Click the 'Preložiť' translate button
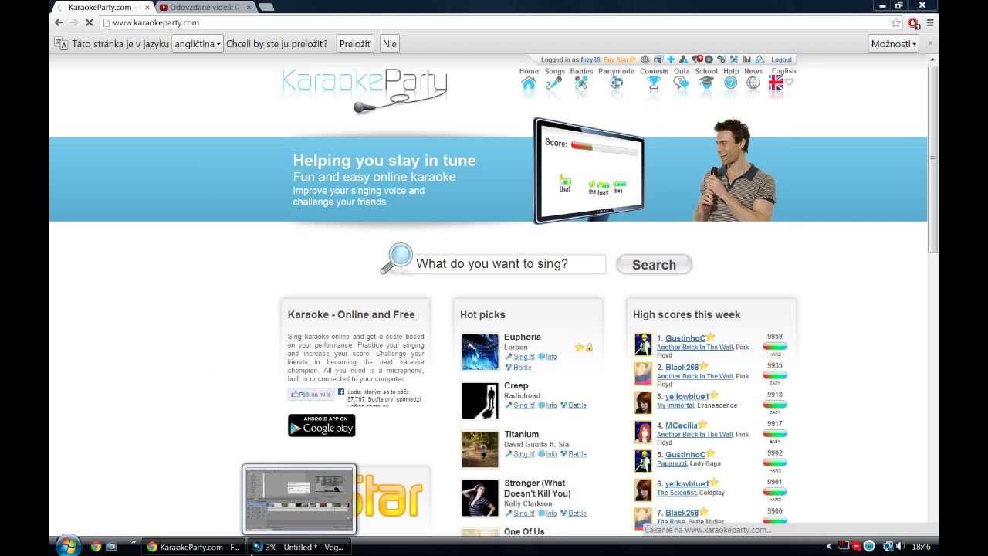988x556 pixels. [x=355, y=44]
